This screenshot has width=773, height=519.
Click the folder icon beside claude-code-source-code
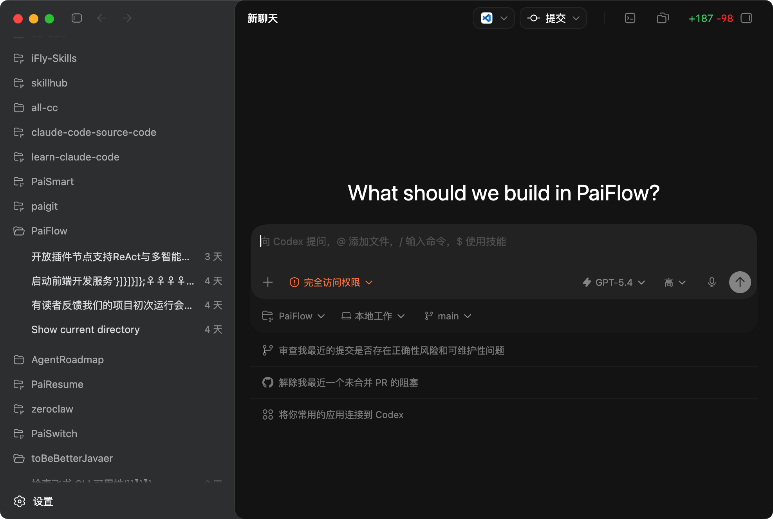click(19, 132)
